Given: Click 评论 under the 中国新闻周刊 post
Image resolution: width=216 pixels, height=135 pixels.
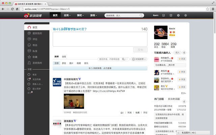Looking at the screenshot, I should (x=145, y=113).
